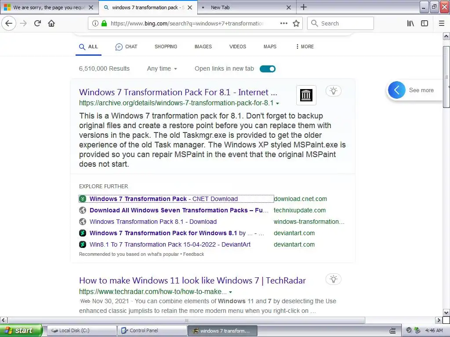Click horizontal scrollbar left arrow
The height and width of the screenshot is (337, 450).
coord(4,320)
